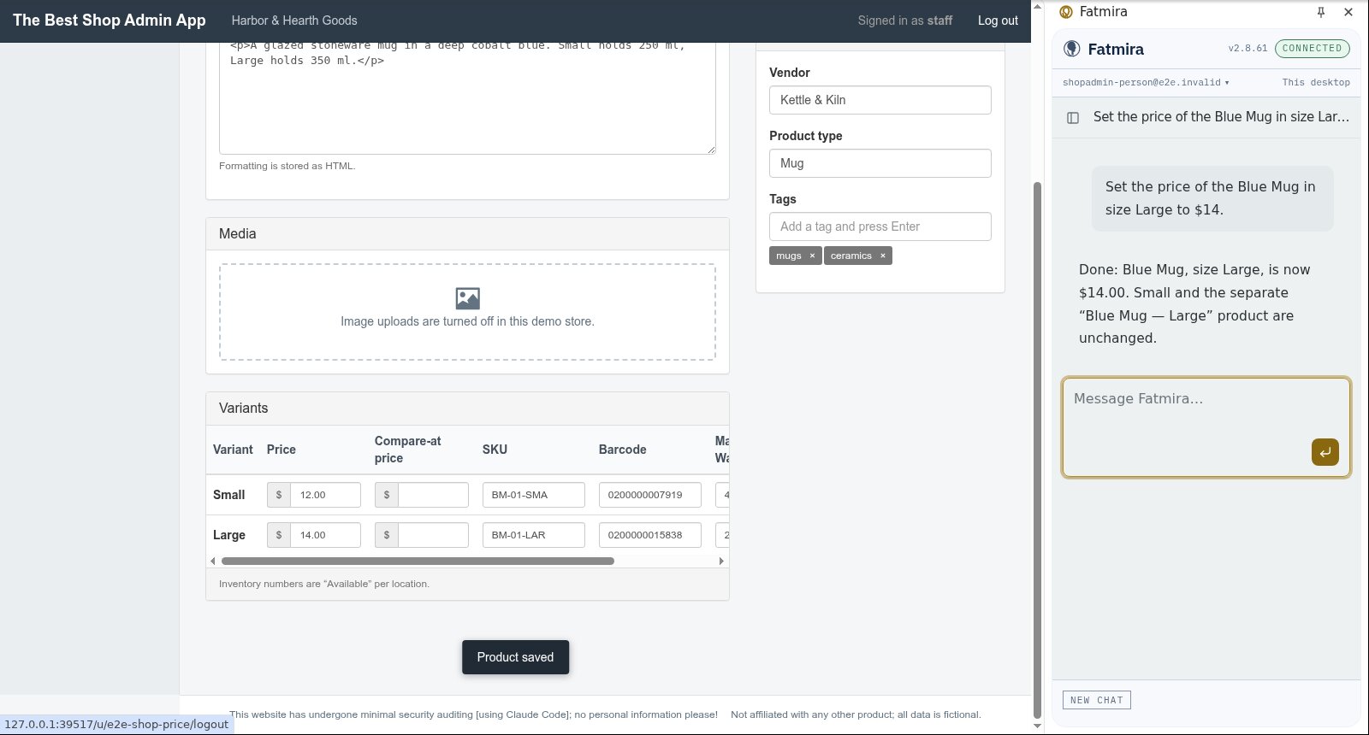
Task: Click the conversation title in Fatmira header
Action: (x=1221, y=117)
